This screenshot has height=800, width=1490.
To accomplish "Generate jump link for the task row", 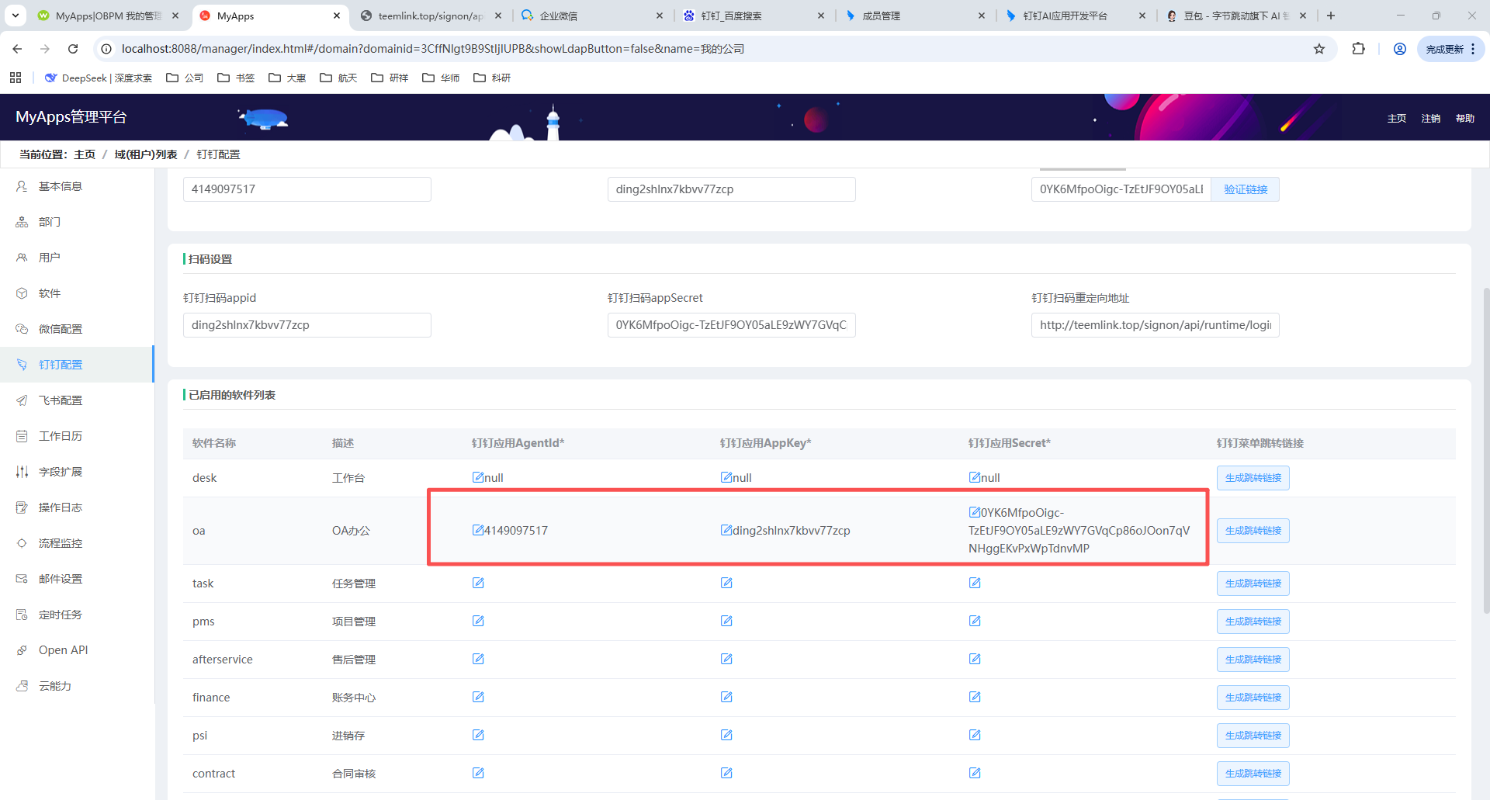I will tap(1253, 584).
